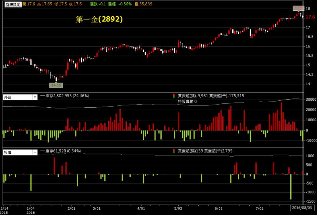The image size is (317, 215).
Task: Click the 15.5 price axis label
Action: click(x=309, y=56)
